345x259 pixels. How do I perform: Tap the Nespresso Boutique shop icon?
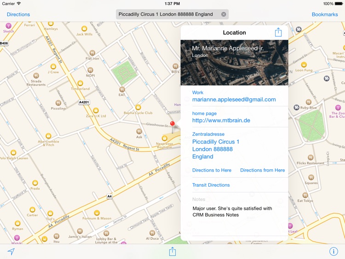[164, 138]
